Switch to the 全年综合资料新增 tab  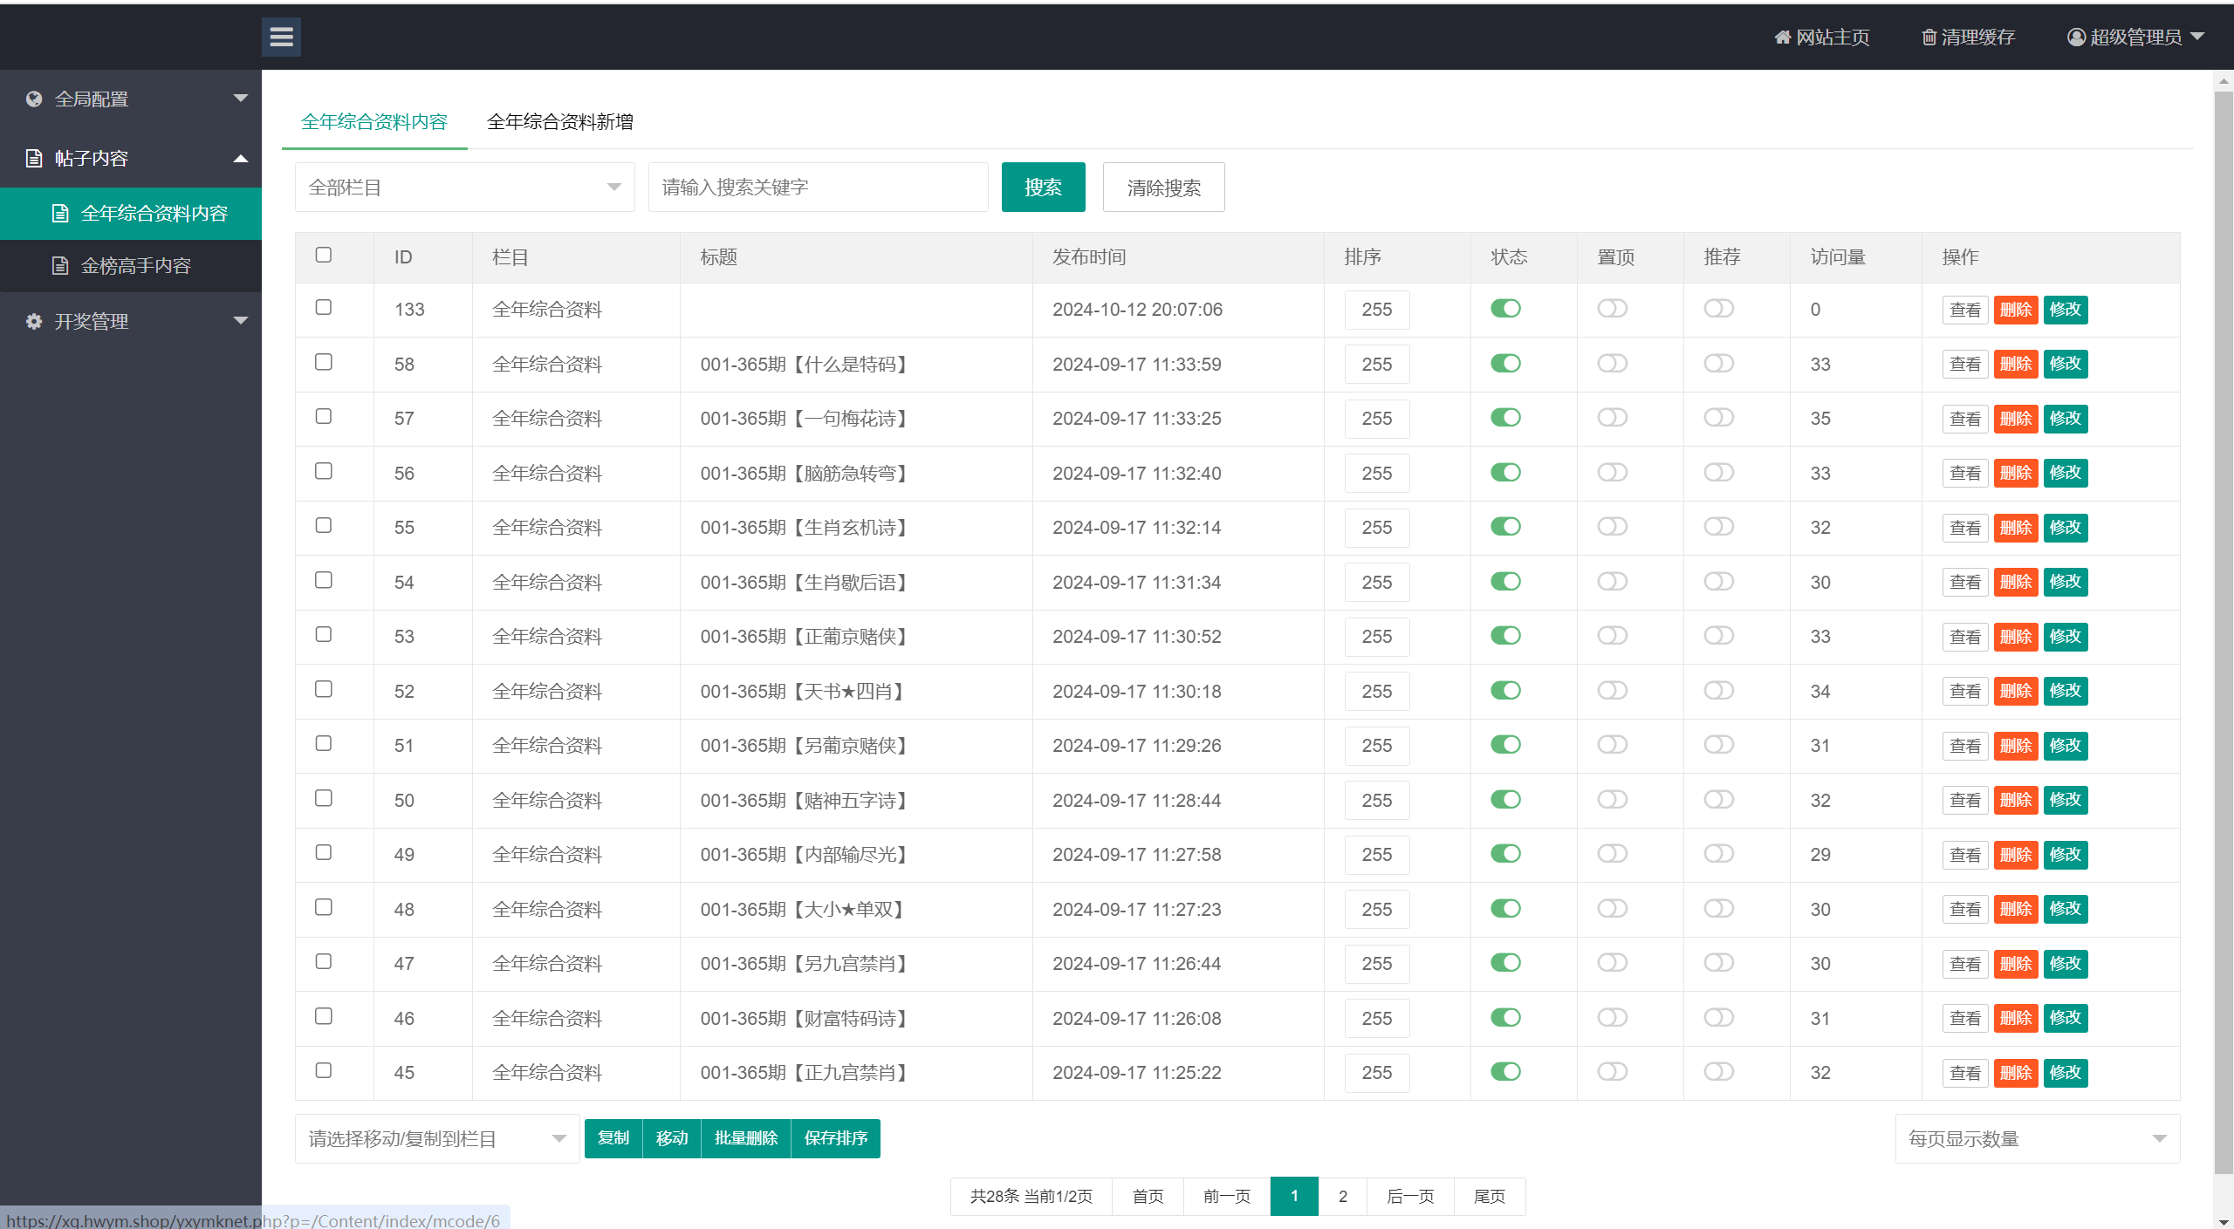click(x=559, y=122)
